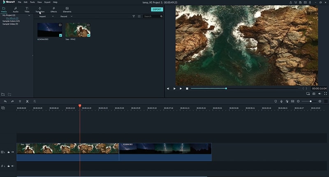
Task: Click the voiceover microphone icon
Action: click(x=281, y=101)
